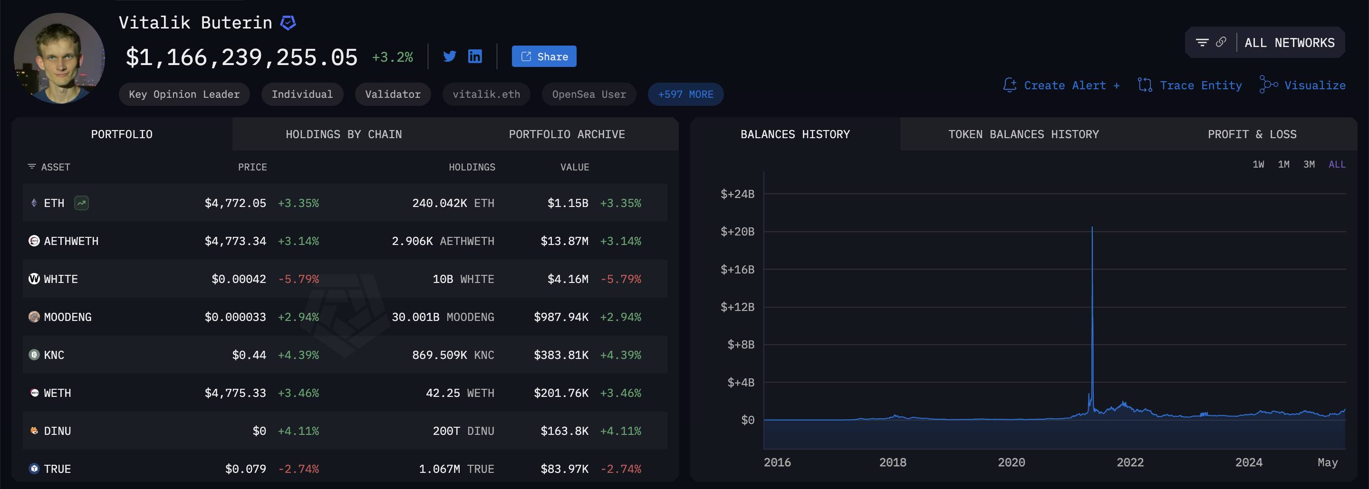Open the Visualize graph link
Viewport: 1369px width, 489px height.
click(1315, 85)
